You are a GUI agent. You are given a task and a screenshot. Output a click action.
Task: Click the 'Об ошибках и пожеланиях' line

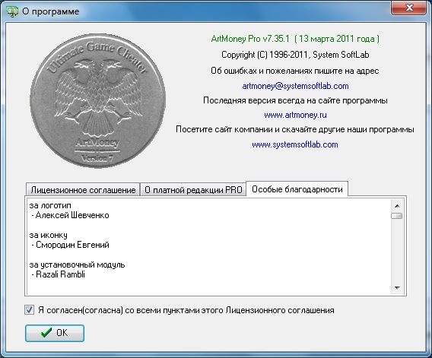point(295,71)
